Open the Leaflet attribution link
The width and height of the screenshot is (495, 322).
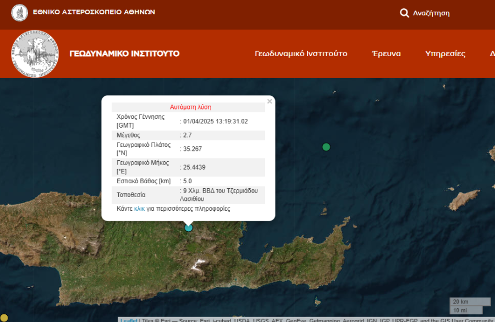pos(129,320)
